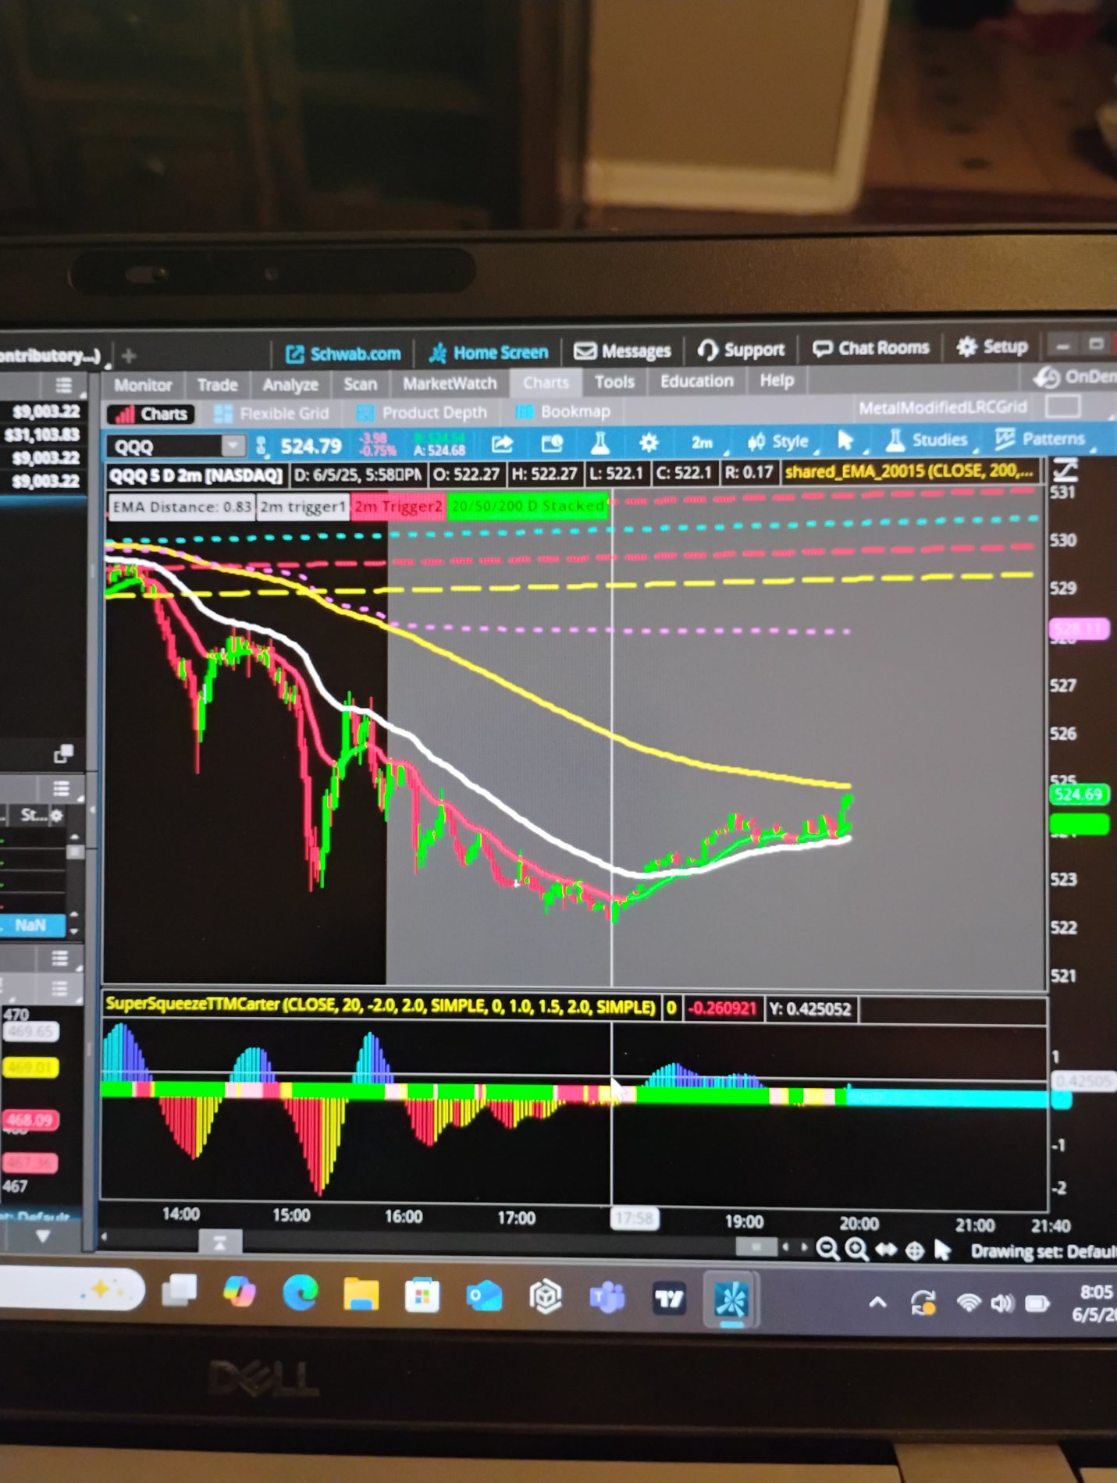Screen dimensions: 1117x1483
Task: Click the shared_EMA_20015 study label
Action: (910, 471)
